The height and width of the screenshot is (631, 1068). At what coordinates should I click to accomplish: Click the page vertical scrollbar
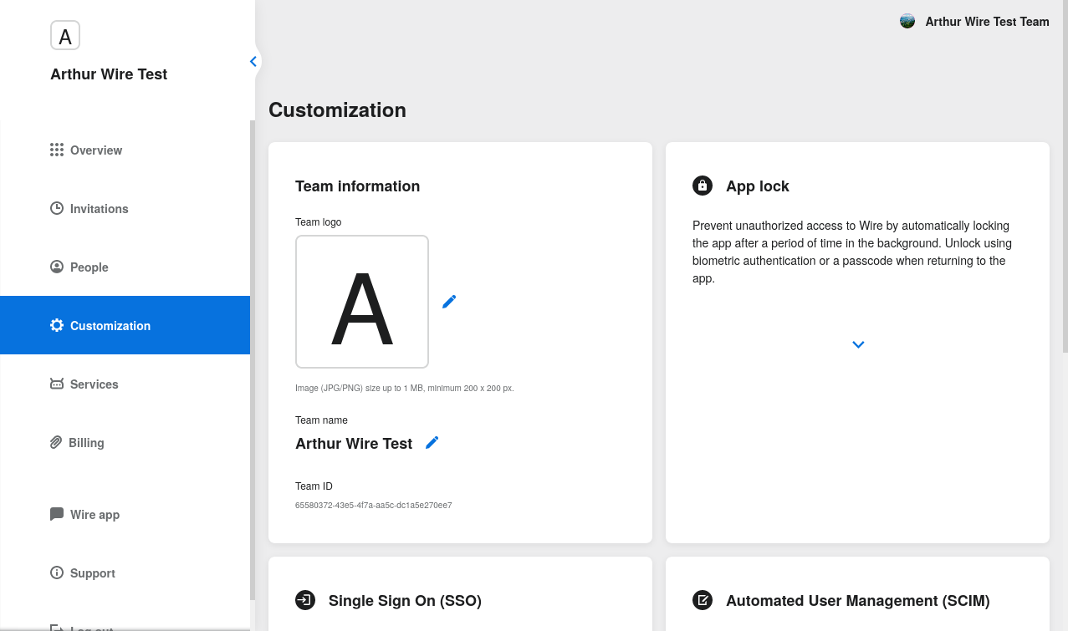(1065, 176)
